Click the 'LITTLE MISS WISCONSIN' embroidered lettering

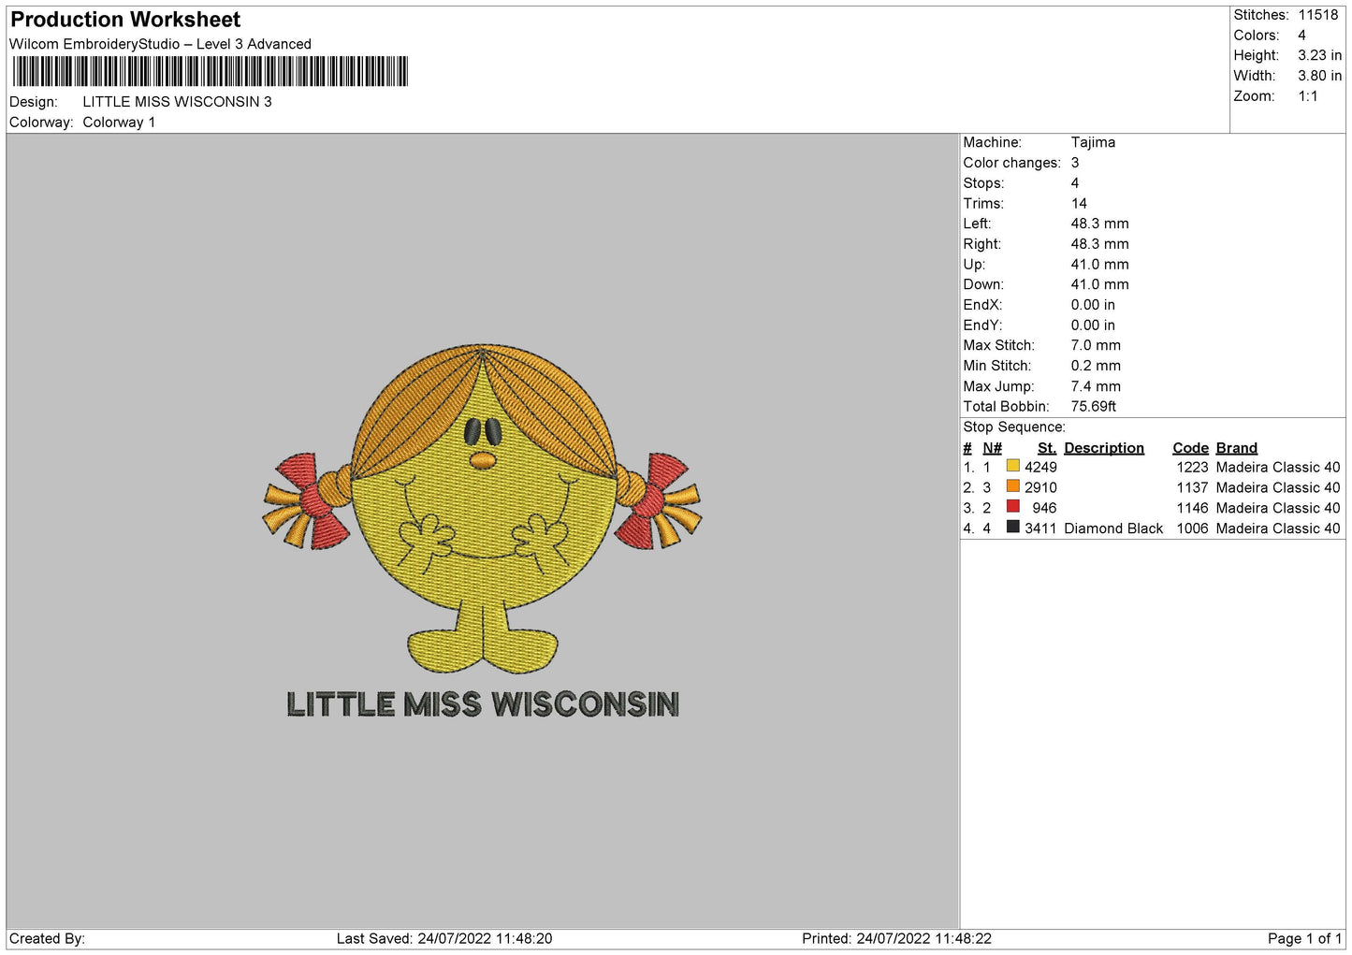(483, 704)
